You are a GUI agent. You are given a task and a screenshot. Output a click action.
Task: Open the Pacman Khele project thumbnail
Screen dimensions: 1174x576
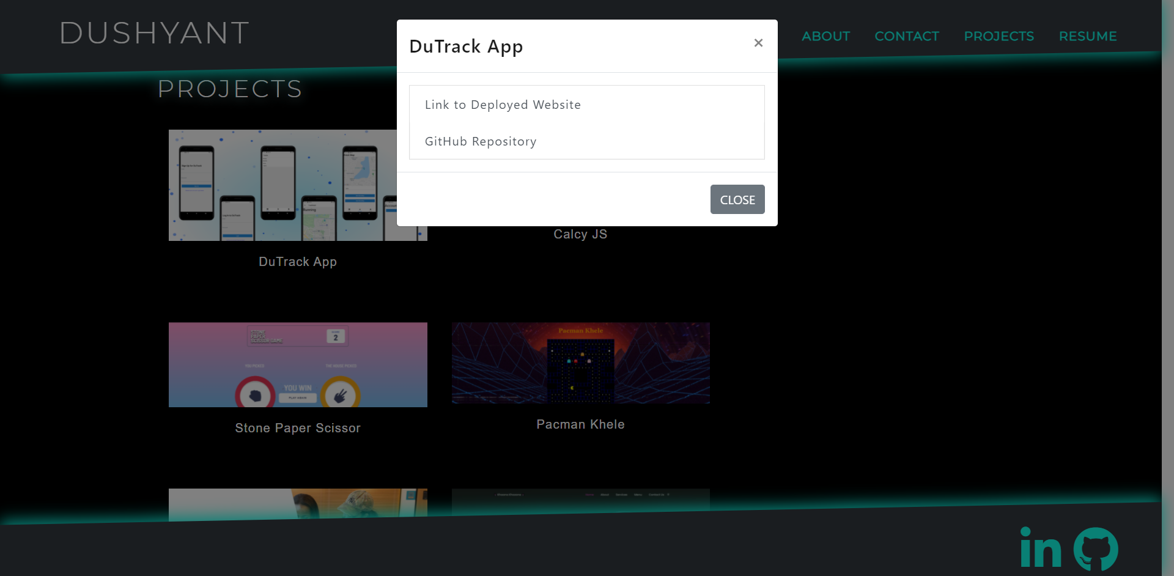580,363
